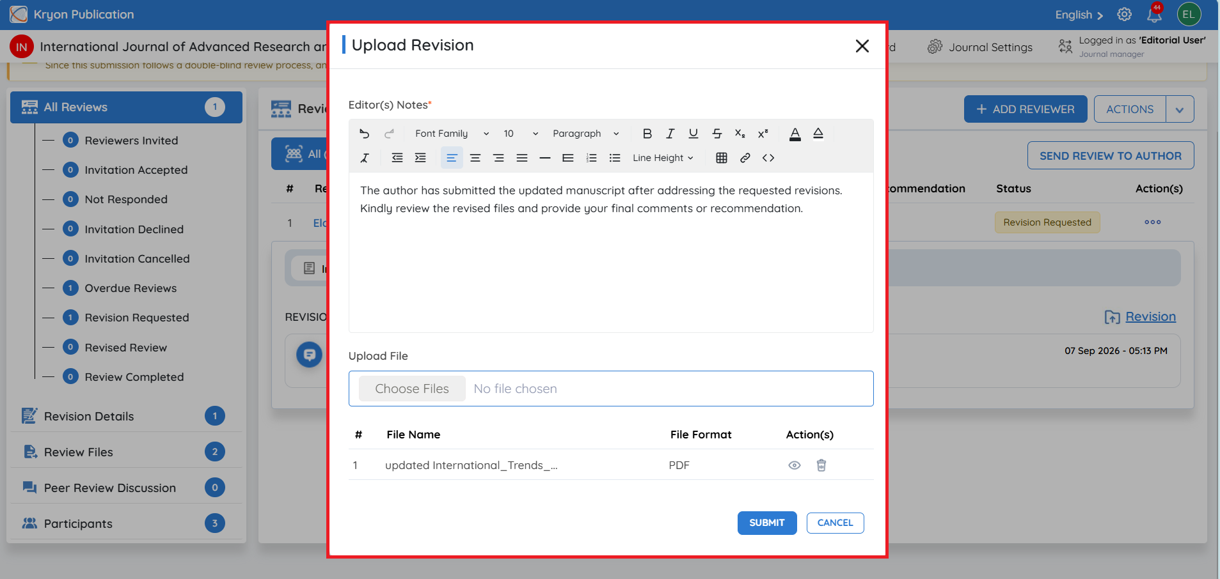Viewport: 1220px width, 579px height.
Task: Center align the notes text
Action: pyautogui.click(x=475, y=158)
